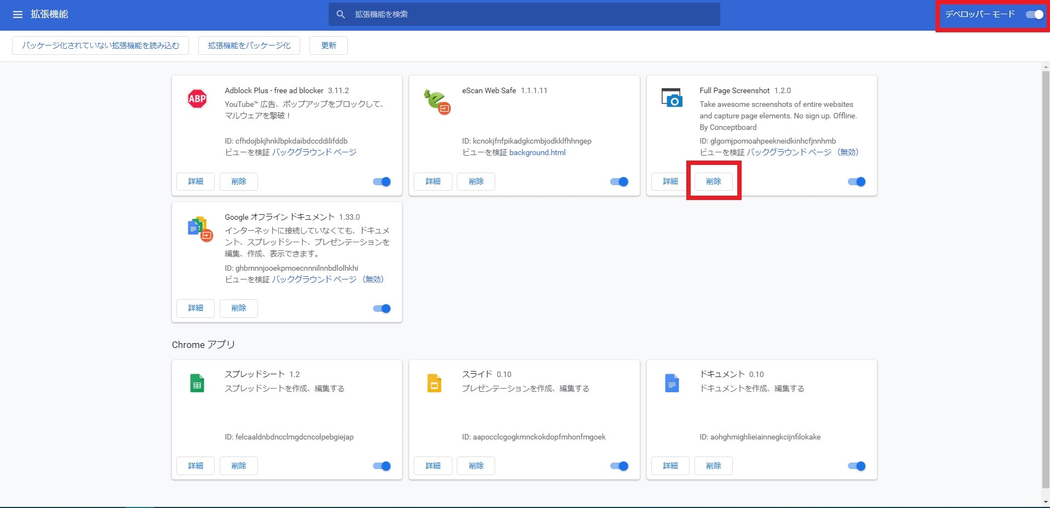Click the page scrollbar up arrow

(x=1046, y=67)
